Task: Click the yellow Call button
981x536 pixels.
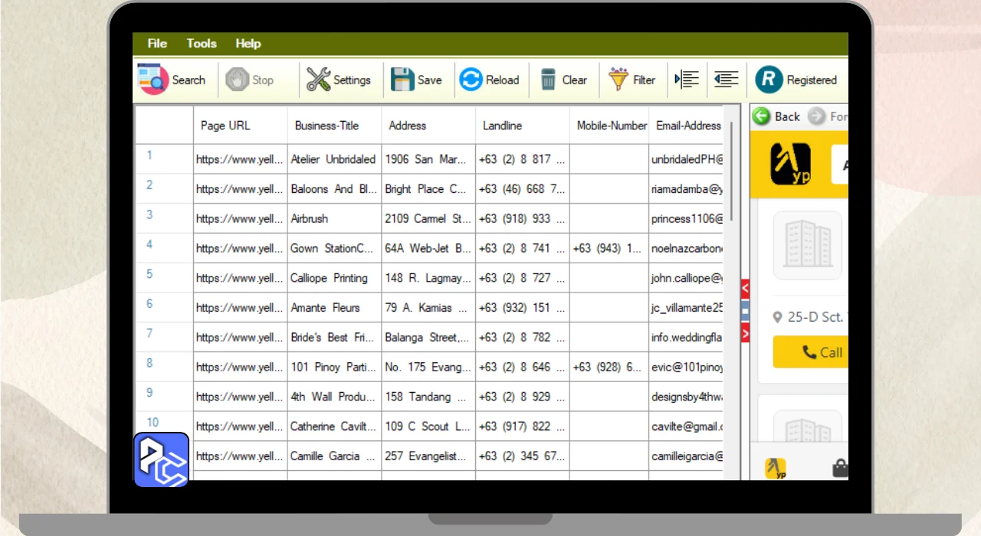Action: pos(810,352)
